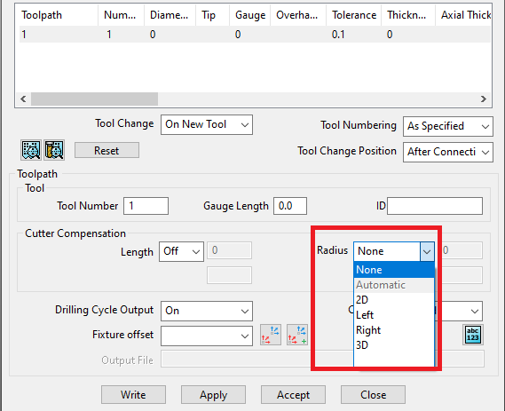Click the scroll left arrow of the table
The image size is (505, 411).
23,99
